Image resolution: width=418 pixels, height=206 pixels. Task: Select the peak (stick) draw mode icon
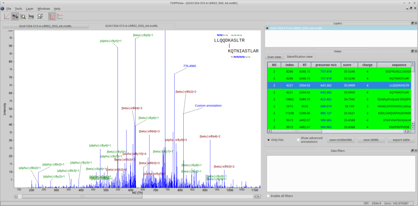click(x=52, y=16)
